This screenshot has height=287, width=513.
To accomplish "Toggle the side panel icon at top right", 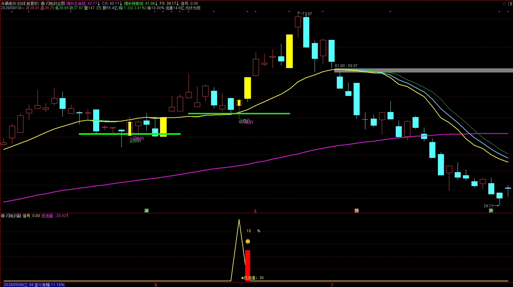I will point(510,3).
